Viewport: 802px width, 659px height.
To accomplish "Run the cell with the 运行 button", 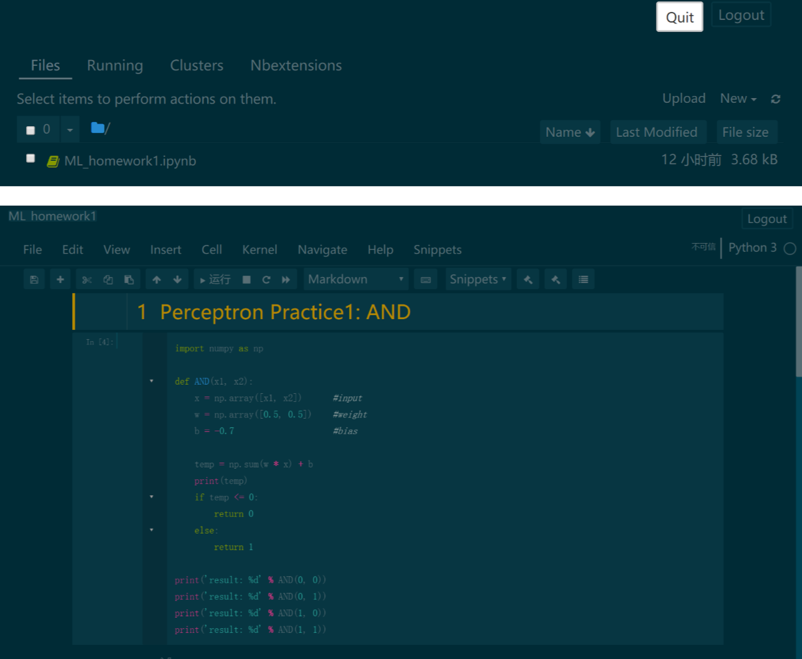I will tap(215, 279).
